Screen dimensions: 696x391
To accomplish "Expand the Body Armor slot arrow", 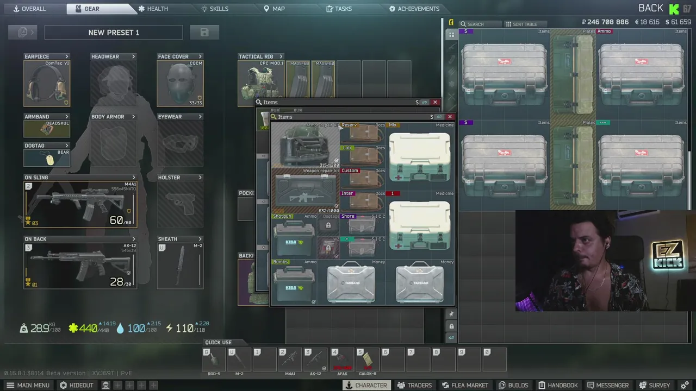I will pos(133,117).
